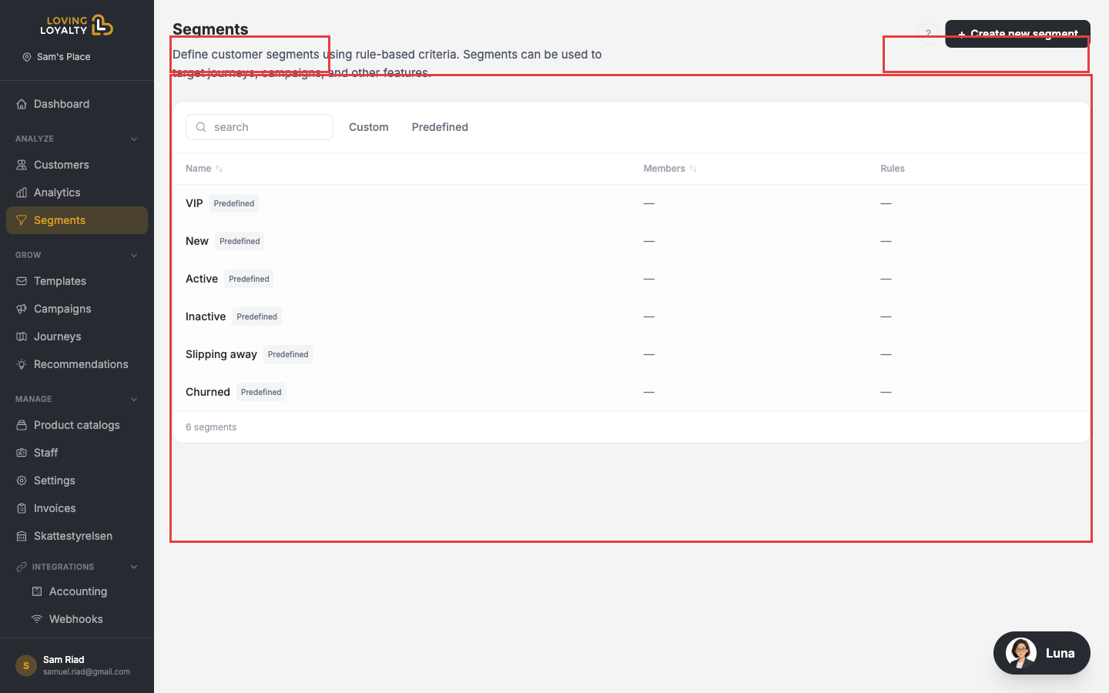Click Luna assistant avatar
Screen dimensions: 1109x693
coord(1021,653)
